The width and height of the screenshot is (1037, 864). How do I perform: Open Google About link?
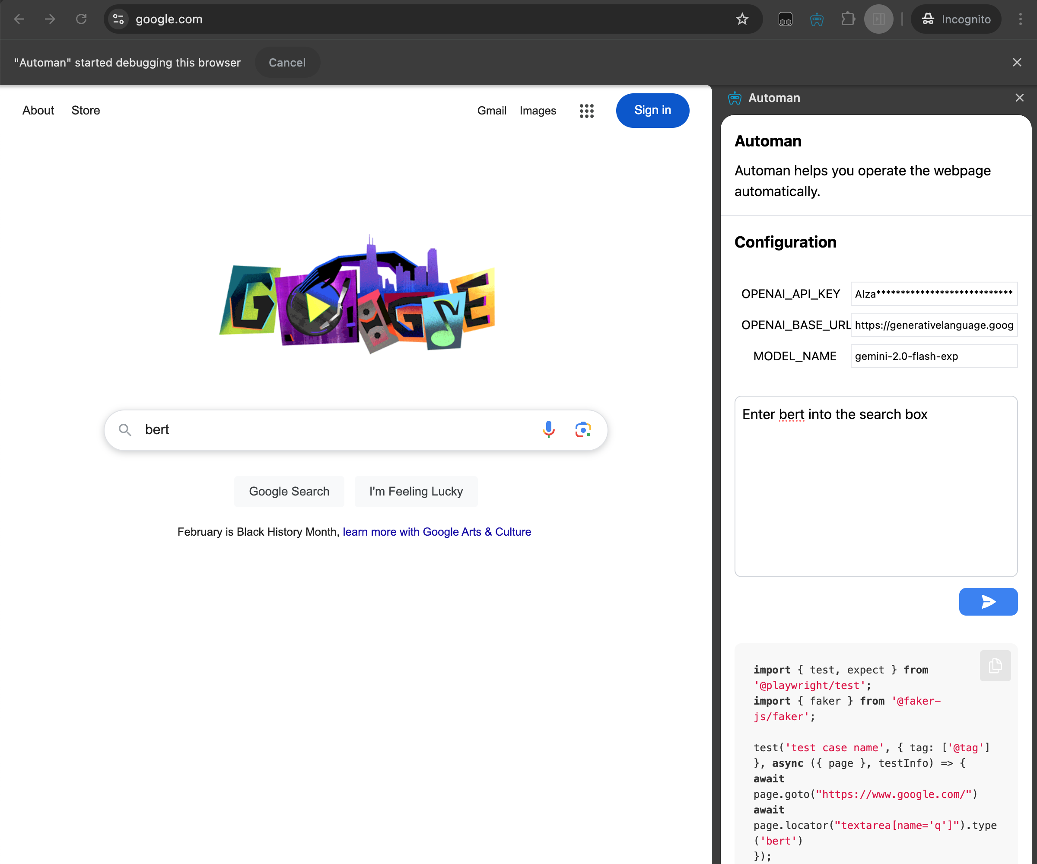coord(38,110)
